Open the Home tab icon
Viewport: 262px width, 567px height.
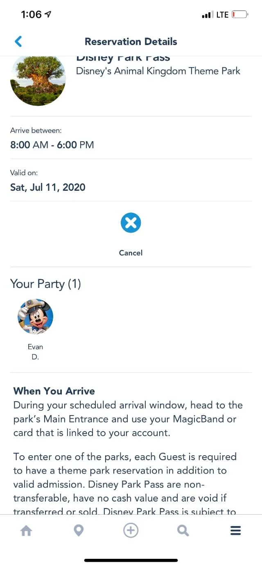point(26,531)
